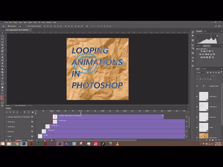223x167 pixels.
Task: Expand Circles copy 3 timeline track
Action: pos(6,122)
